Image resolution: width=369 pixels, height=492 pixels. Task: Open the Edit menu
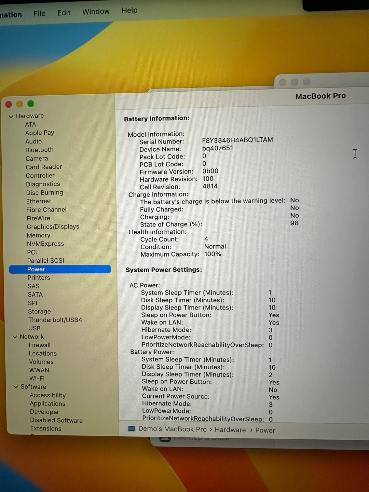pos(64,13)
